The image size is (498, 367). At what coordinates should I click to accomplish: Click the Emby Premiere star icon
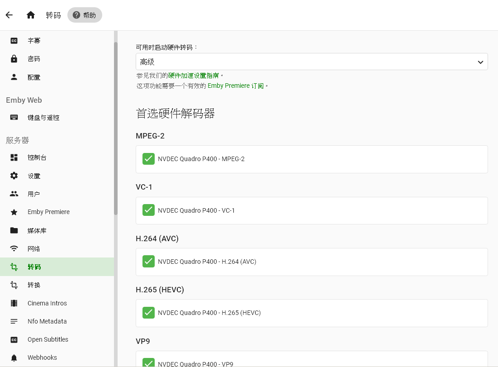(x=14, y=212)
